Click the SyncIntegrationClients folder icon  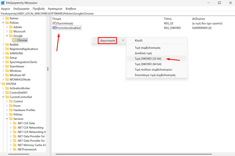[x=7, y=62]
